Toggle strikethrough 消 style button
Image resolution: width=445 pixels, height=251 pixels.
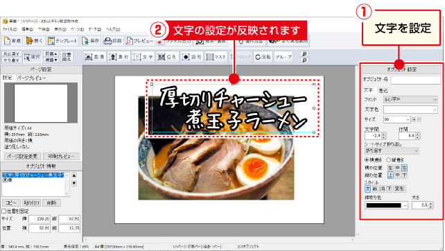click(x=382, y=189)
